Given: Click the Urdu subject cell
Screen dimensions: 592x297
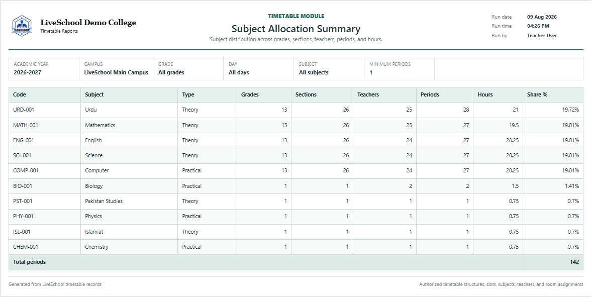Looking at the screenshot, I should coord(129,110).
